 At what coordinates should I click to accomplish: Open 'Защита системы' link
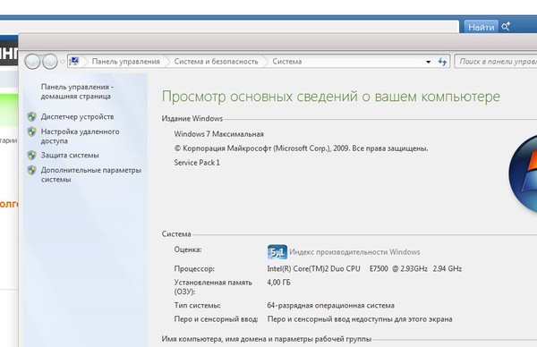[x=70, y=156]
